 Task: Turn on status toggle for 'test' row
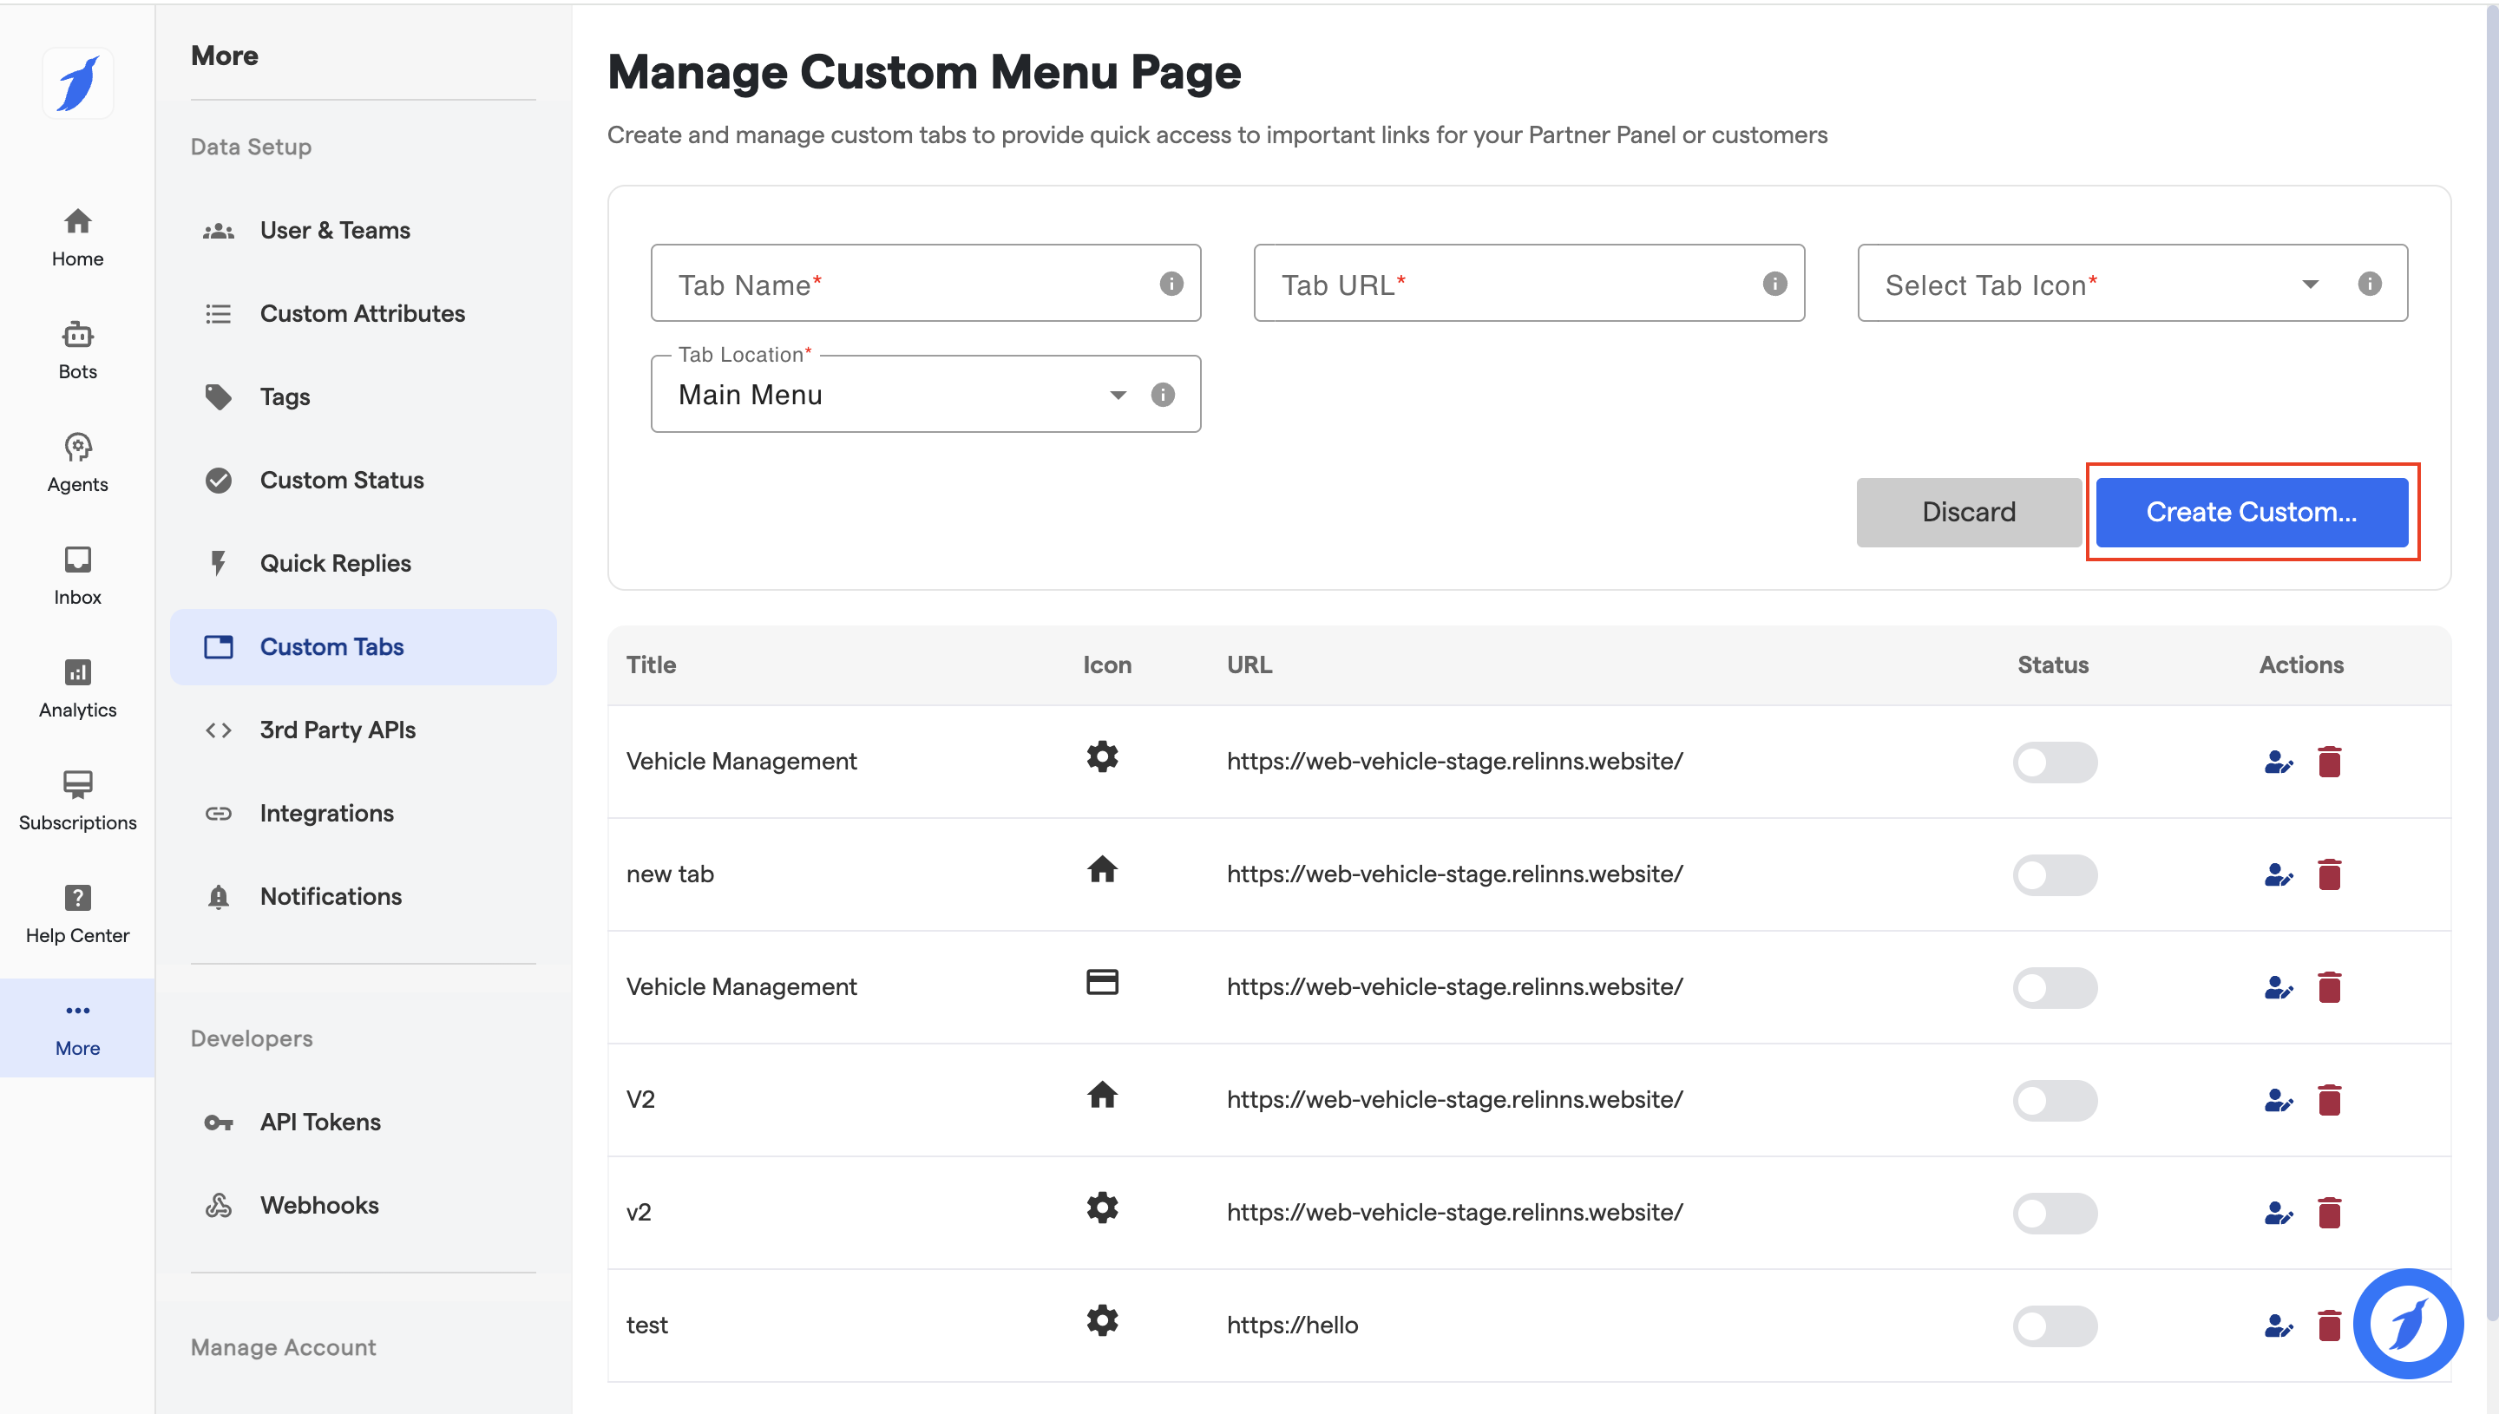point(2054,1325)
